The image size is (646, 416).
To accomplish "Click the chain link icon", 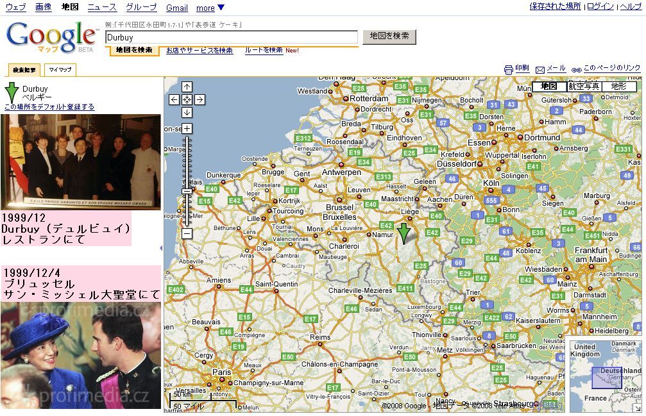I will point(576,70).
